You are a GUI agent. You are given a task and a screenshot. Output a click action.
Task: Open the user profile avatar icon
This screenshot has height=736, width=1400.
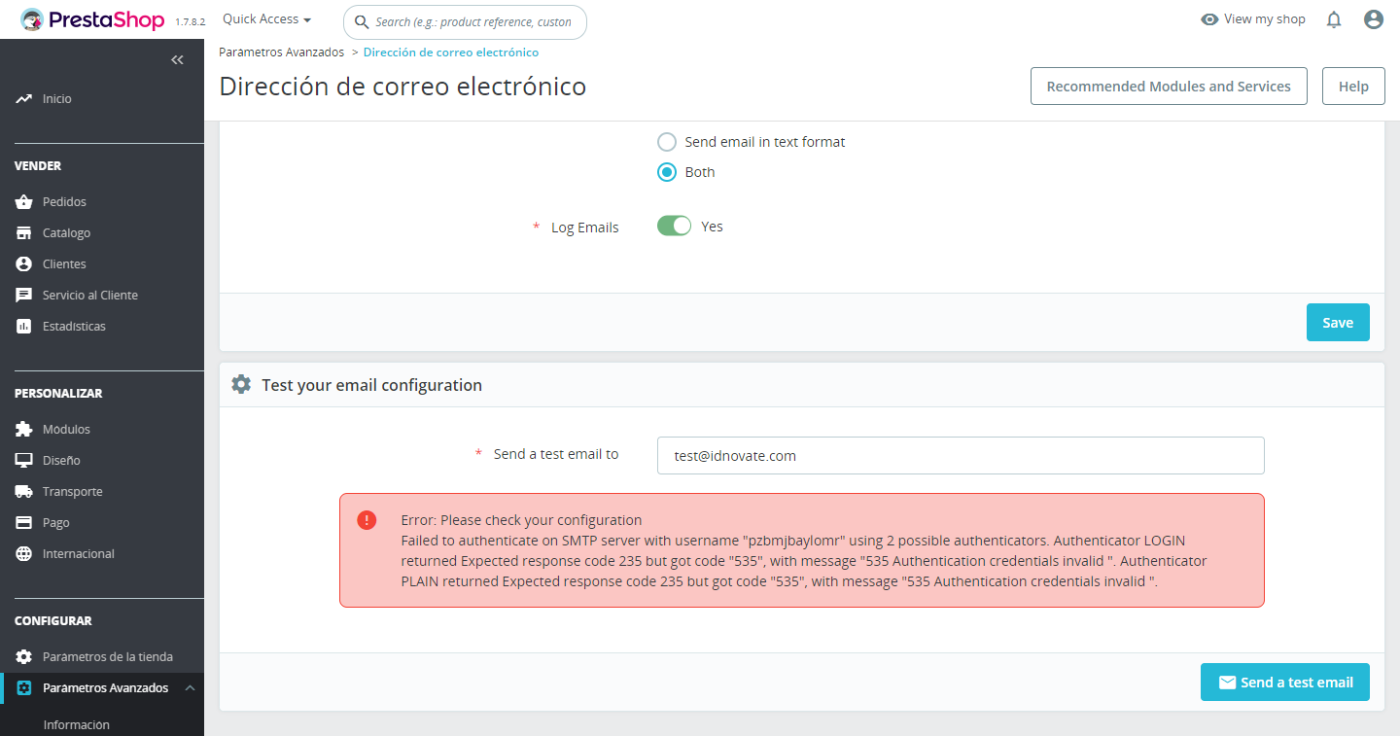(1374, 19)
